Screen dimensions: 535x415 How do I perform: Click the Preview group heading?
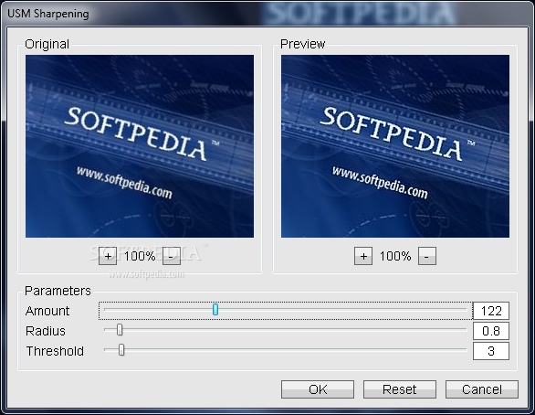tap(302, 44)
